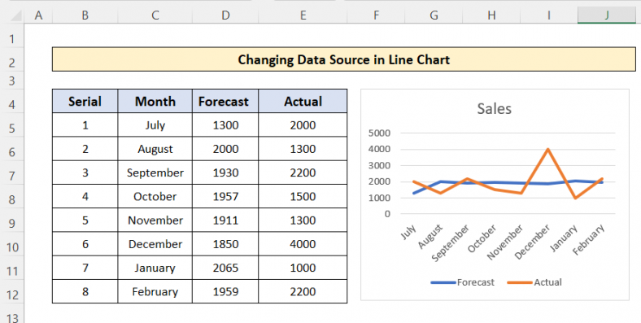
Task: Select column J header
Action: coord(607,15)
